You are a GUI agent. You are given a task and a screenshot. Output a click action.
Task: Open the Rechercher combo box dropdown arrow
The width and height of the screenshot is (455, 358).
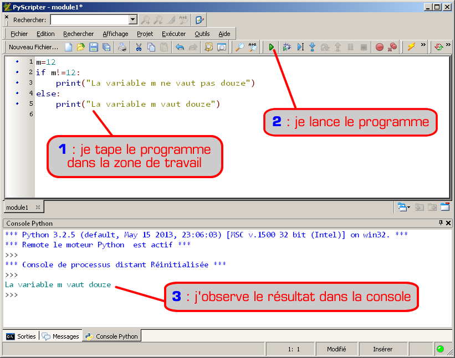pyautogui.click(x=132, y=20)
